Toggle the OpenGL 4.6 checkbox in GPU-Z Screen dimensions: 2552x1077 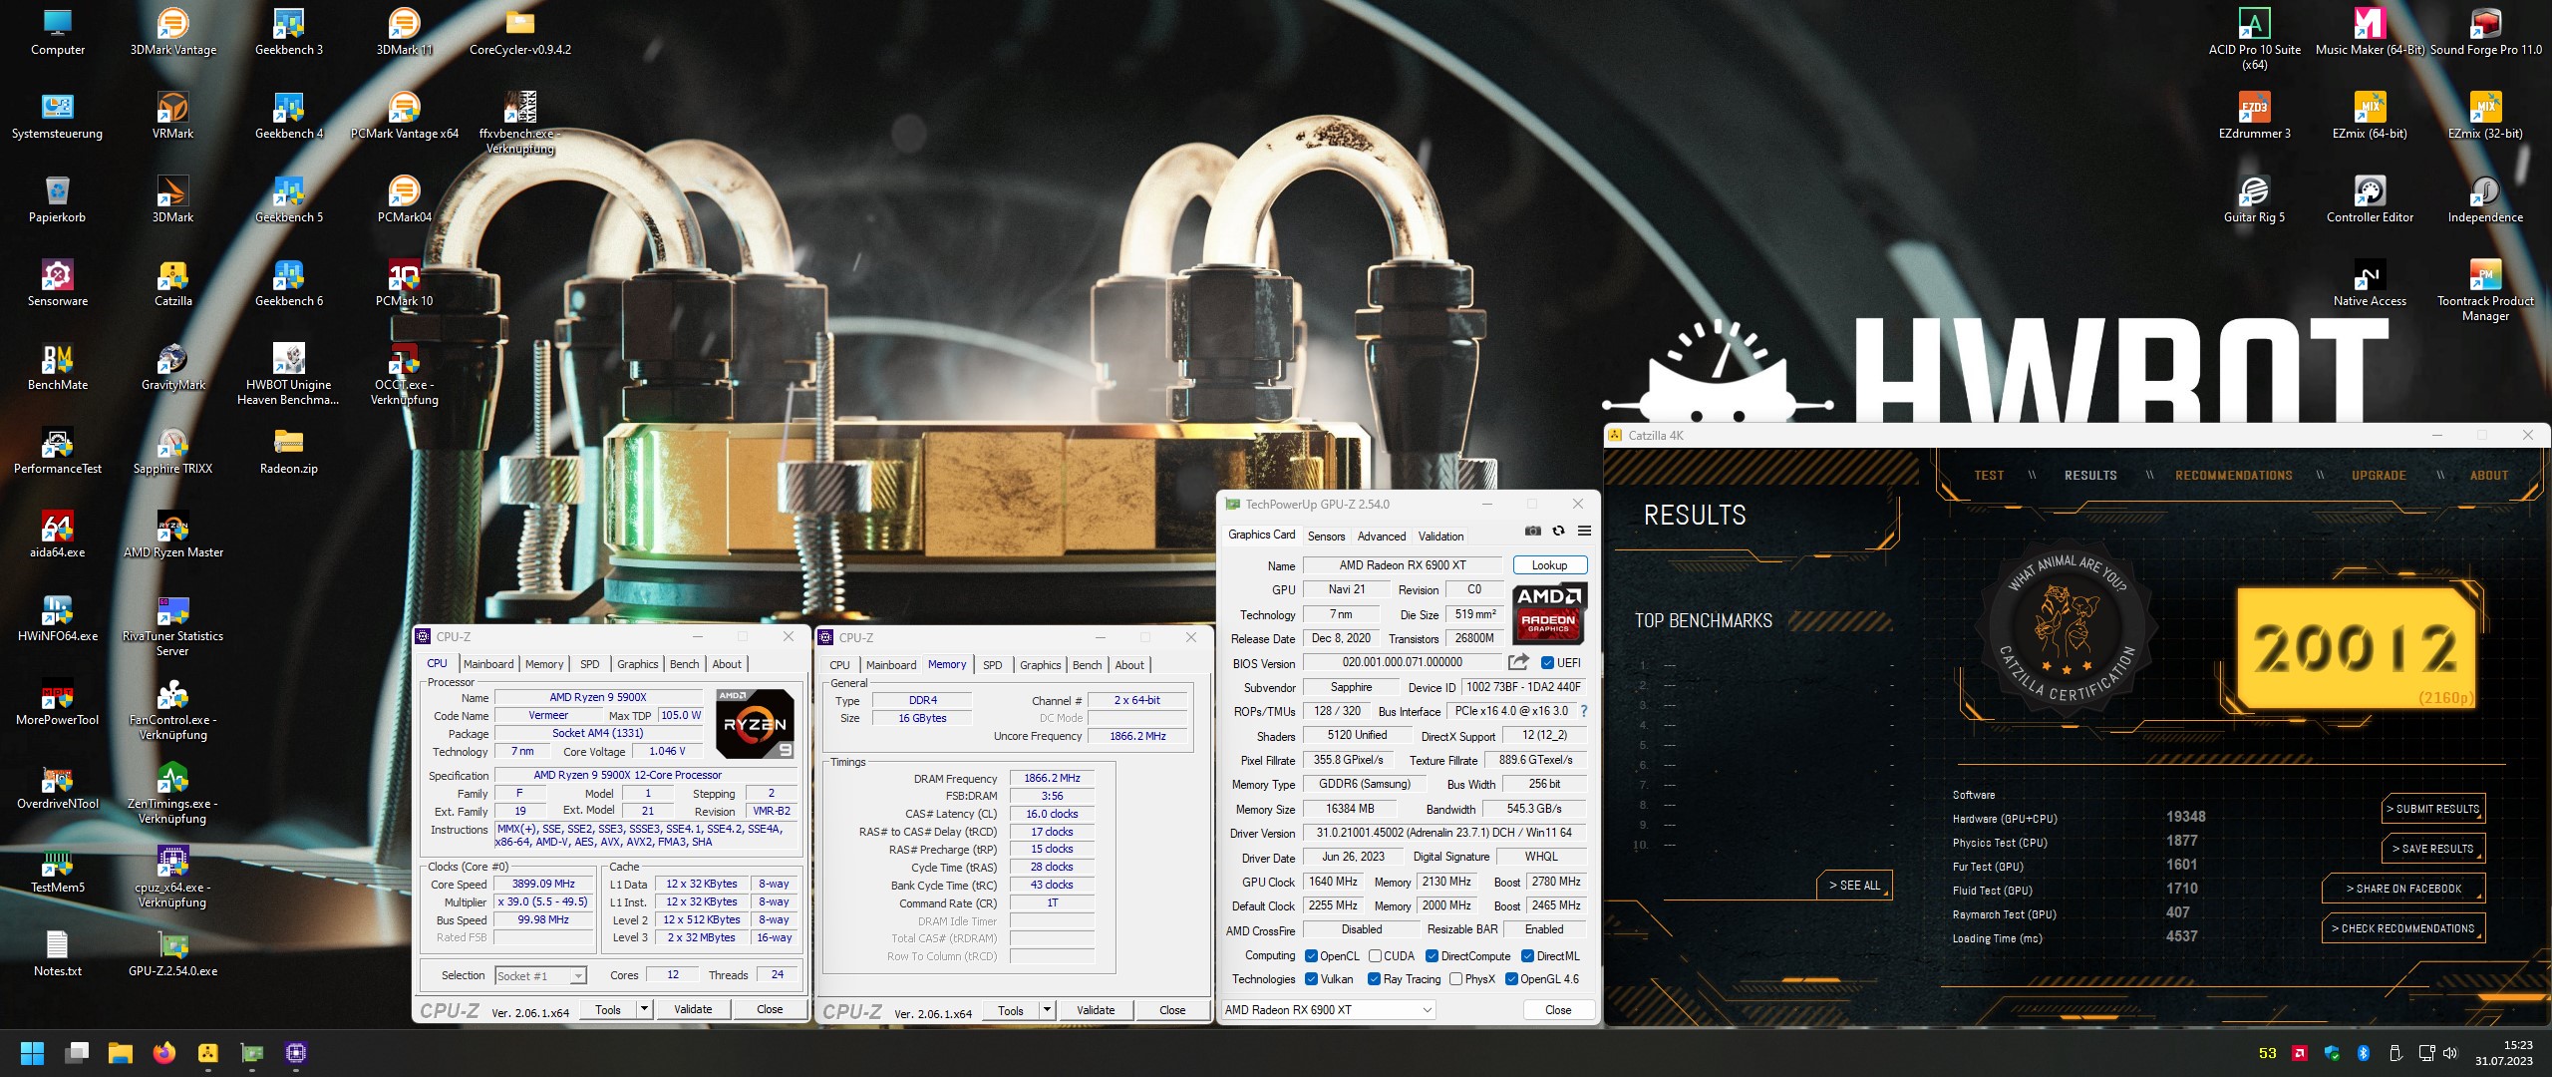click(1511, 979)
